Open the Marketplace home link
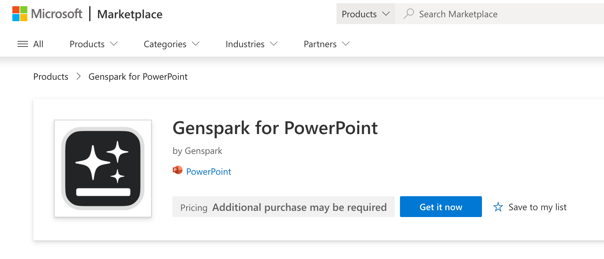Screen dimensions: 604x259 (130, 14)
